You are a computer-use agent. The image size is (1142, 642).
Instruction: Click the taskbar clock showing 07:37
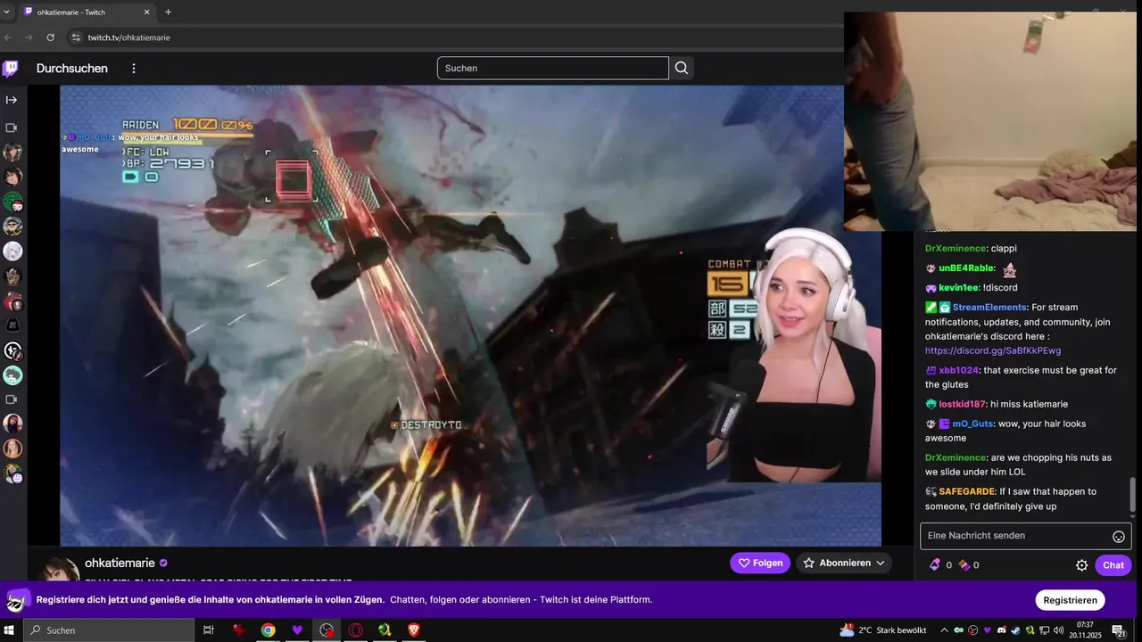click(1085, 630)
